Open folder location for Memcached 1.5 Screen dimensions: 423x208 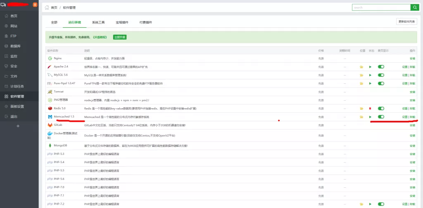pos(361,117)
